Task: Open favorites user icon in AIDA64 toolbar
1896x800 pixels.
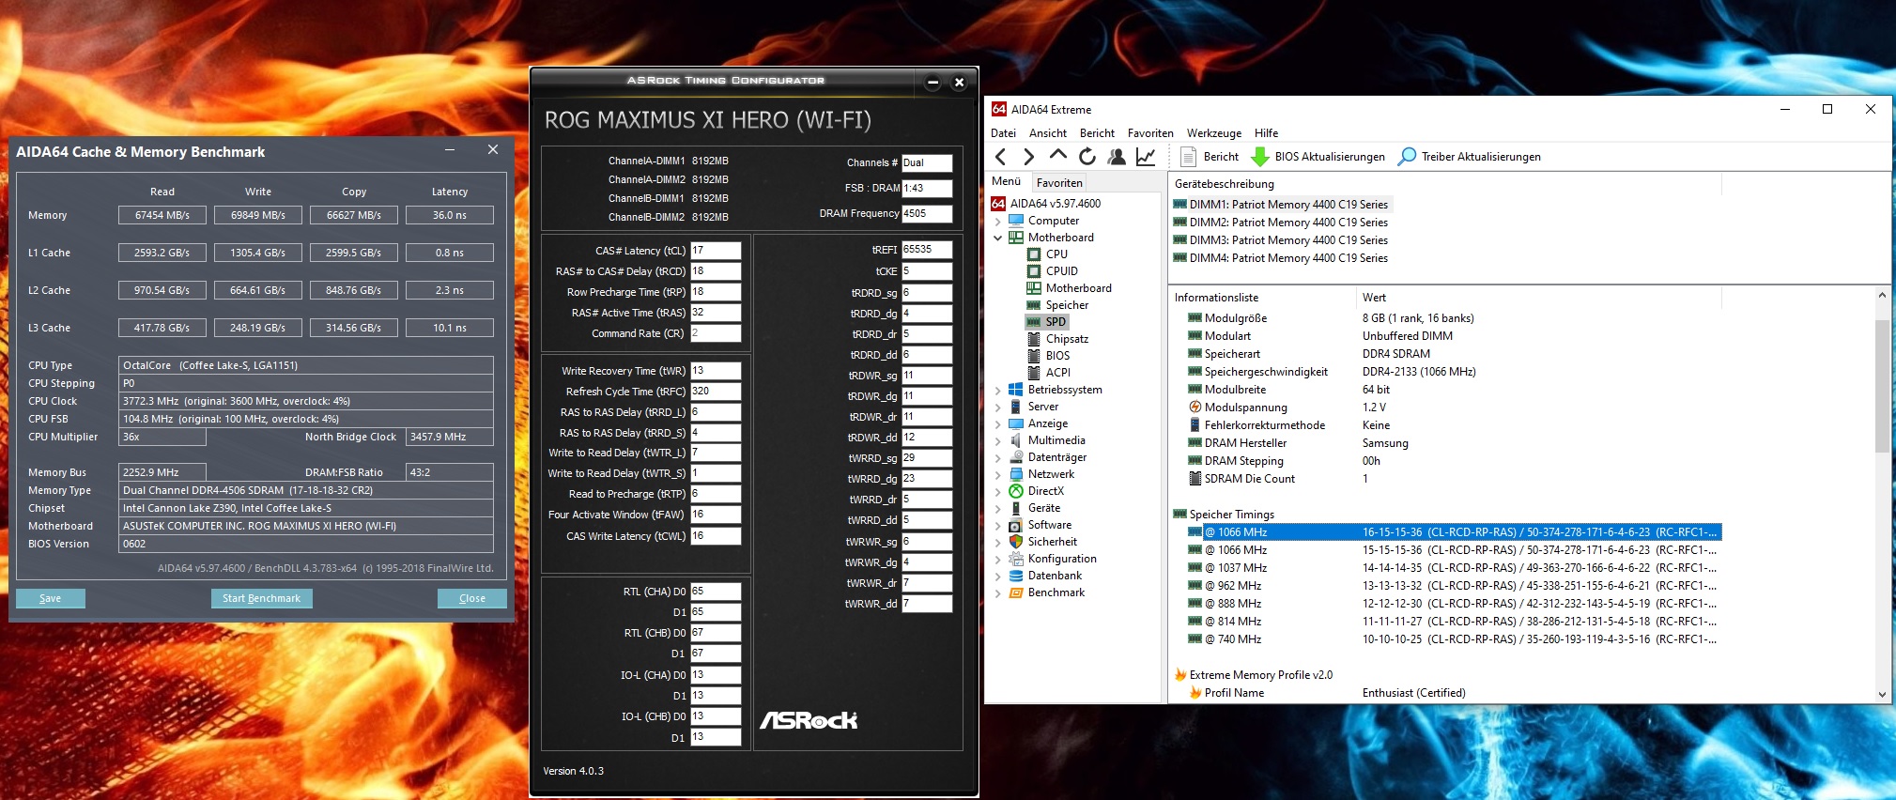Action: 1117,157
